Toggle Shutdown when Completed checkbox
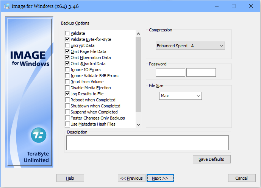This screenshot has height=188, width=261. pyautogui.click(x=67, y=106)
